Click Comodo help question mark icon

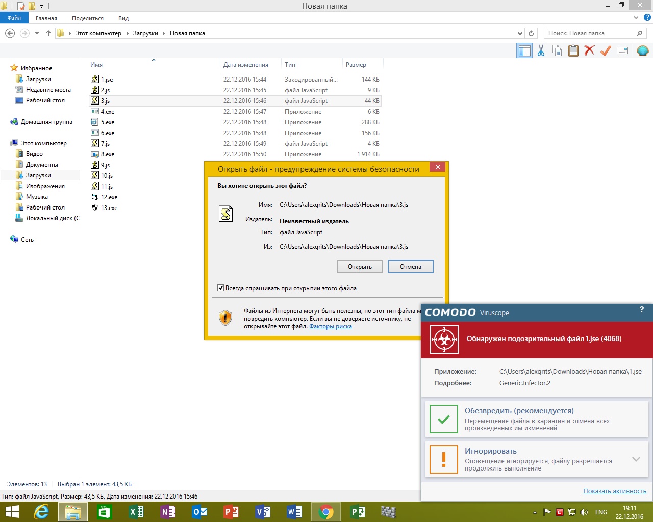pos(642,309)
